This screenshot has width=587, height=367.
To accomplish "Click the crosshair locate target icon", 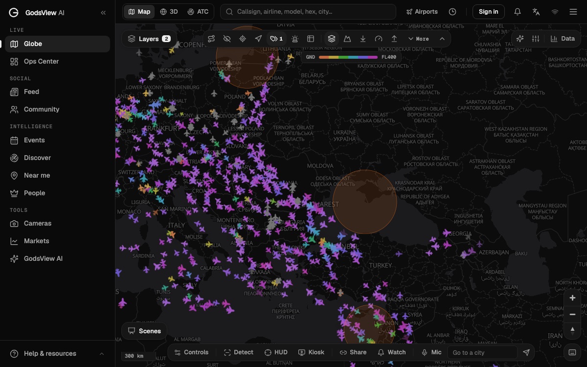I will pos(243,39).
